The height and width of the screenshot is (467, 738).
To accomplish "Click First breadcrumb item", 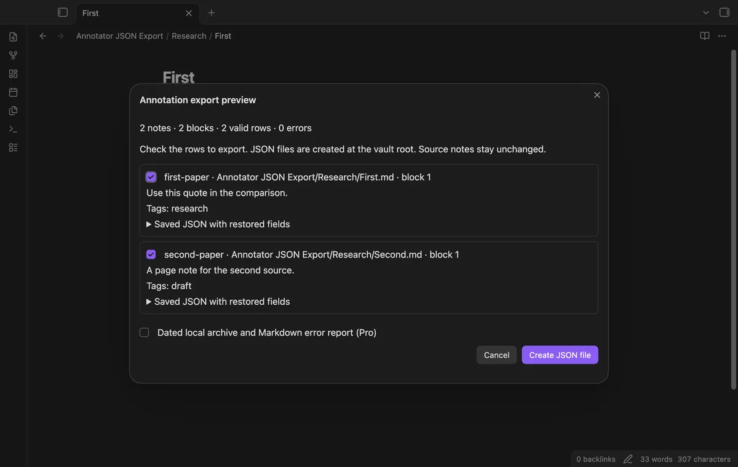I will [223, 36].
